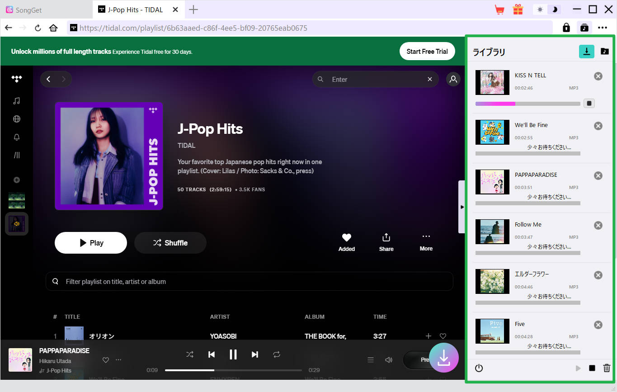This screenshot has width=617, height=392.
Task: Toggle light and dark theme switch
Action: pyautogui.click(x=547, y=9)
